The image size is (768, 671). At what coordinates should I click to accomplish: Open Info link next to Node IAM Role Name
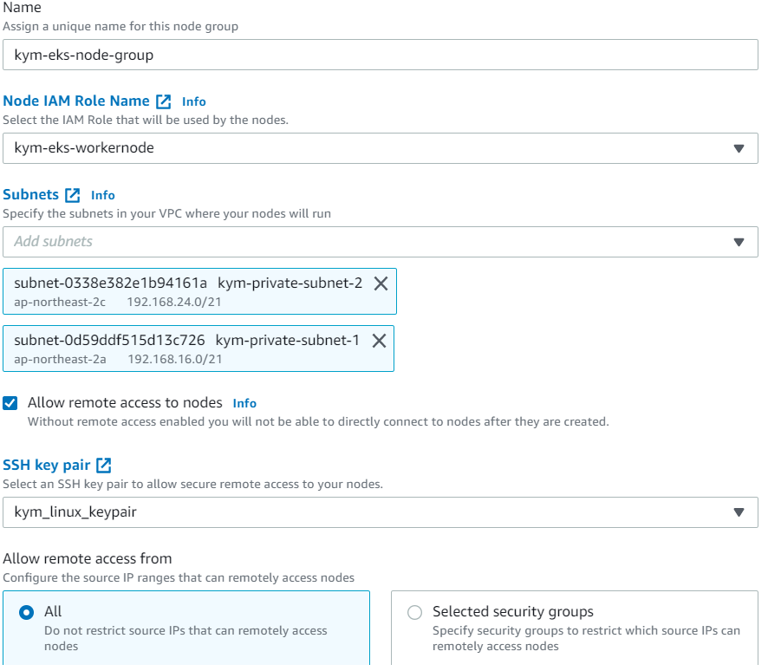(194, 101)
